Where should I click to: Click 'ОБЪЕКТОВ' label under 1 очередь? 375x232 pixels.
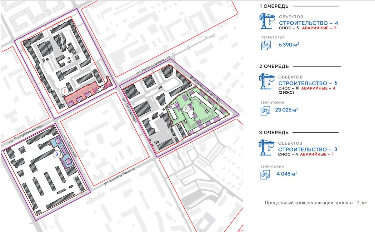[x=291, y=17]
